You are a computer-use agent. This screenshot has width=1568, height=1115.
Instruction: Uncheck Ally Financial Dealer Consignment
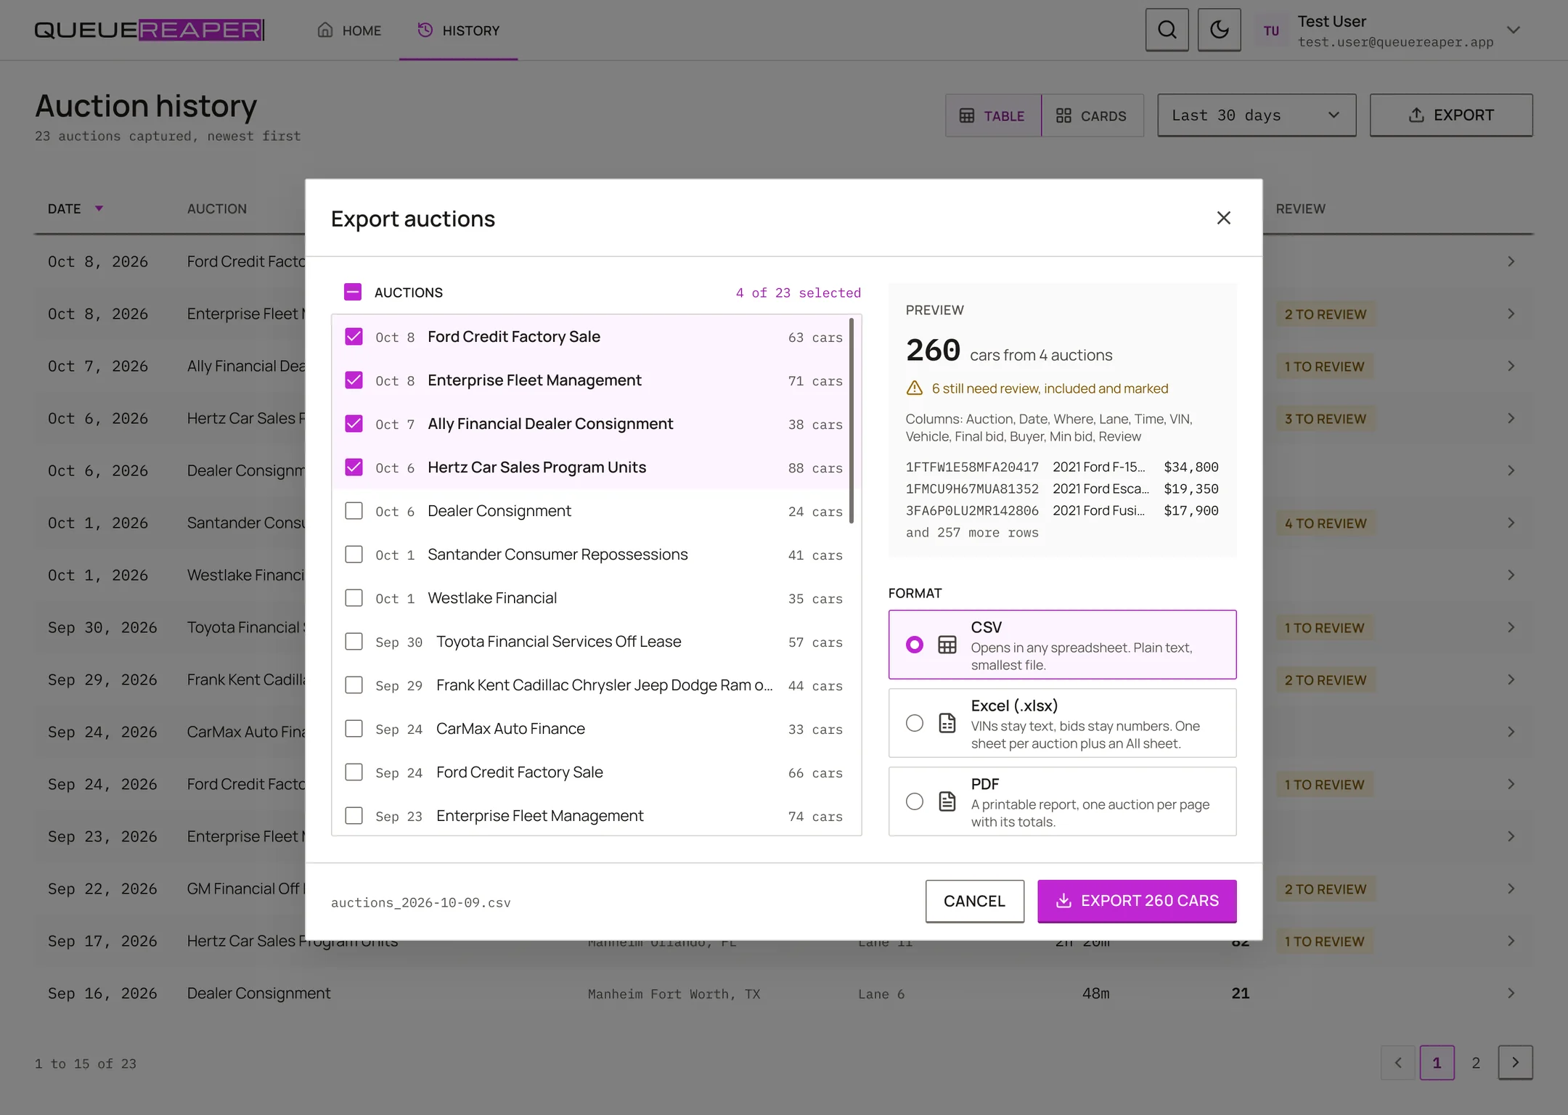click(354, 424)
